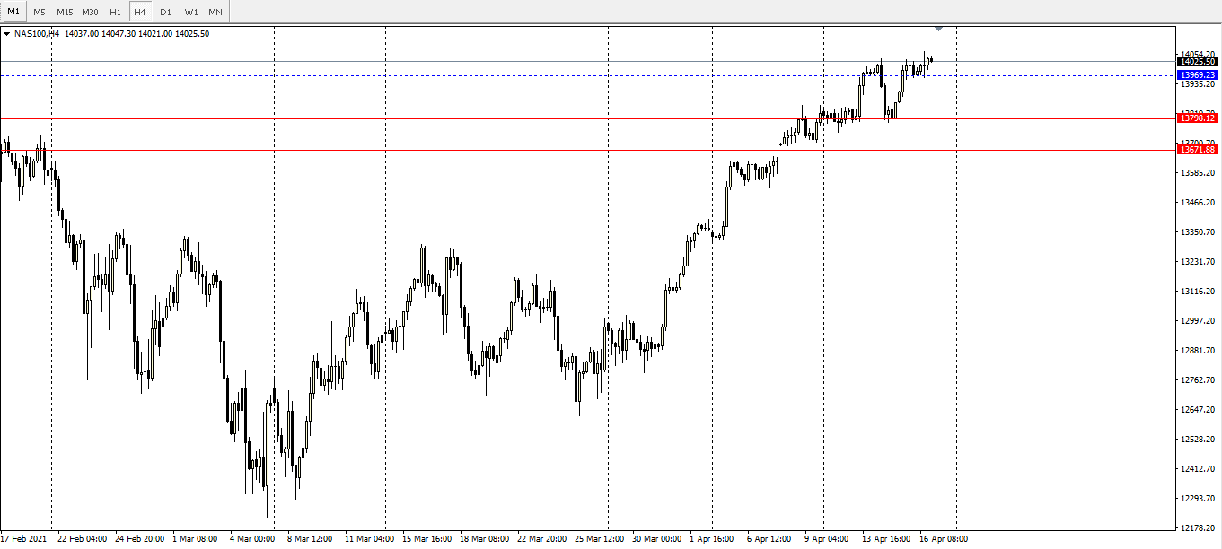Click the 16 Apr 08:00 time label
The image size is (1222, 549).
pyautogui.click(x=944, y=539)
